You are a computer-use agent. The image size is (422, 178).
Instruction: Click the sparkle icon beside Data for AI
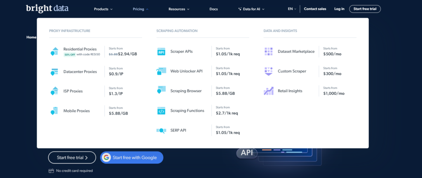tap(240, 9)
